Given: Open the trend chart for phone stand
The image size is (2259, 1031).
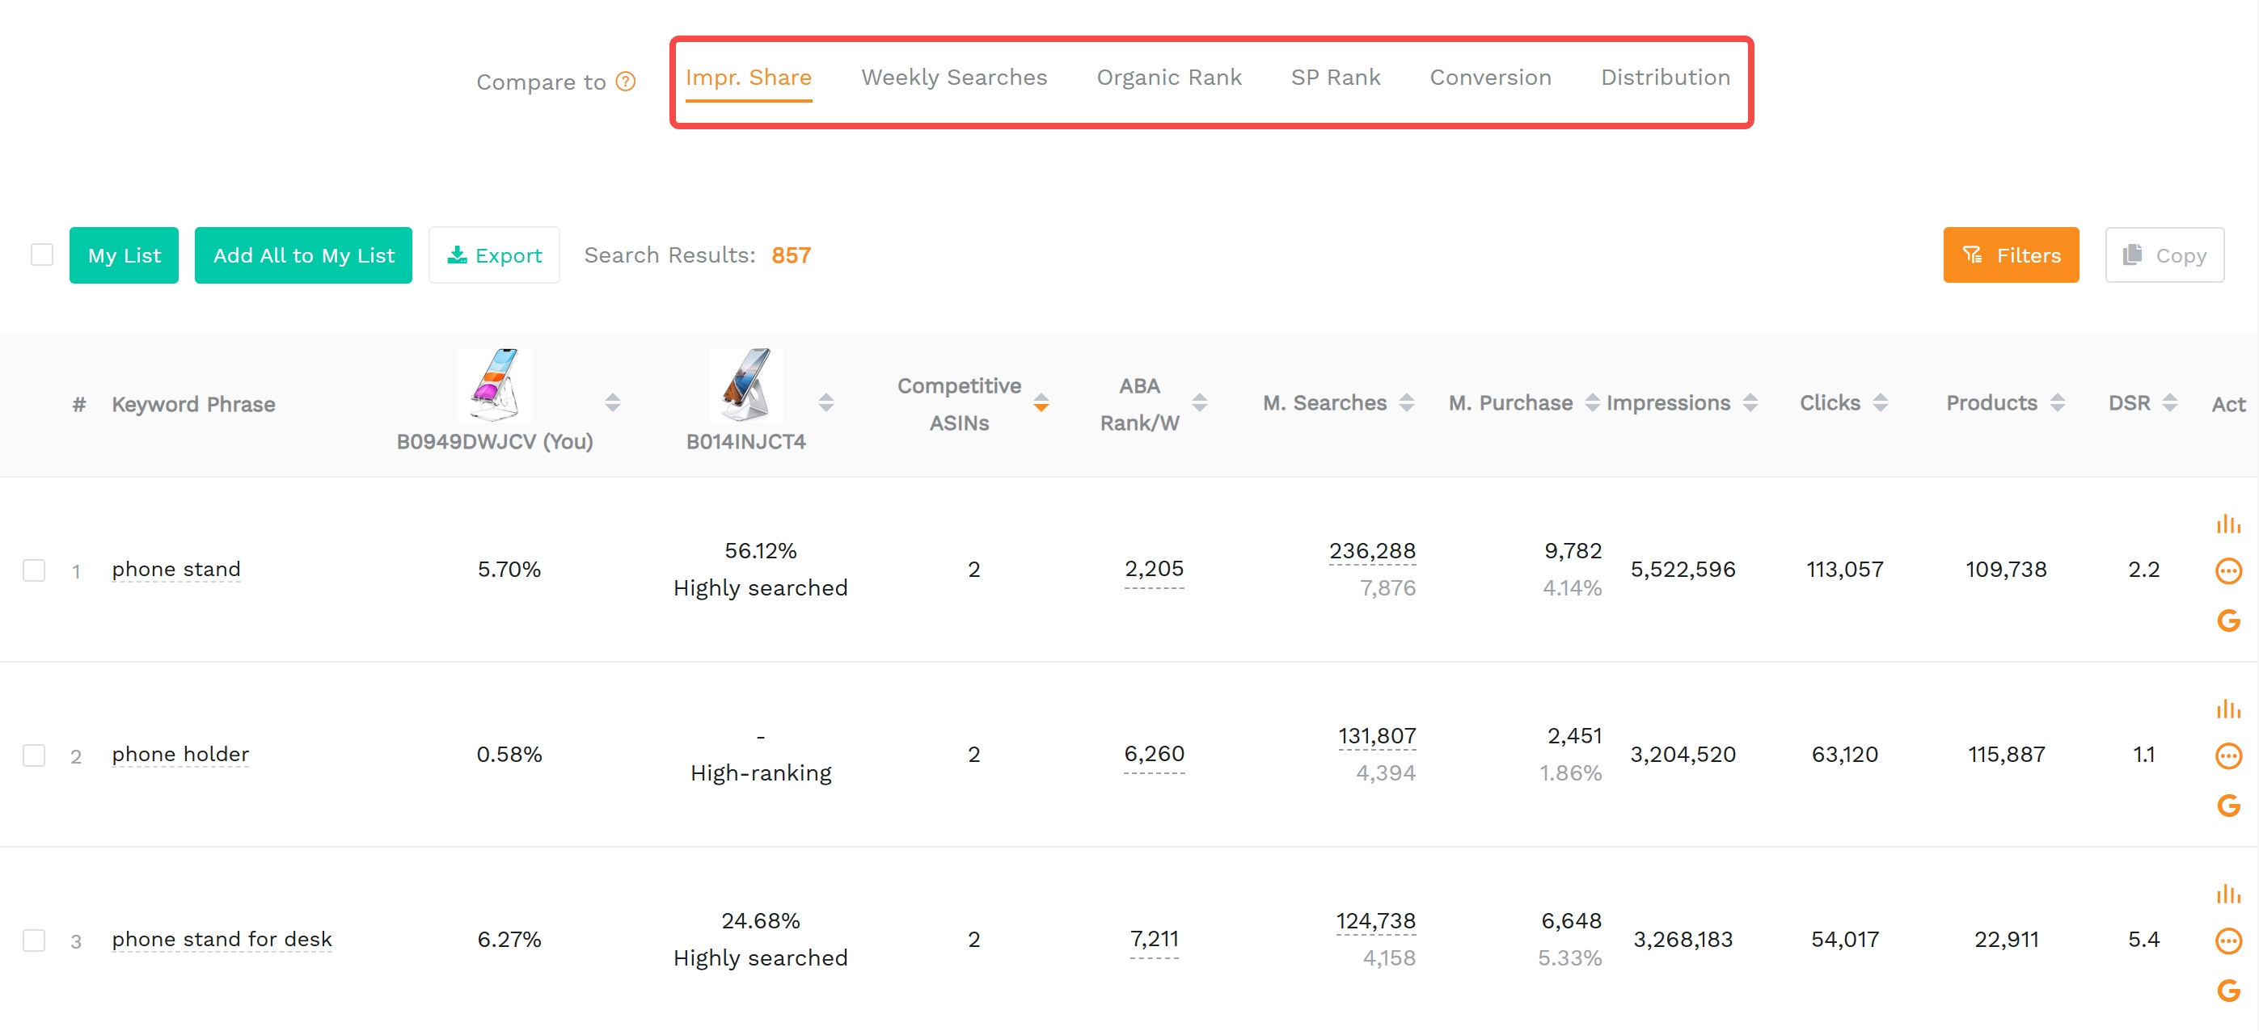Looking at the screenshot, I should 2230,522.
